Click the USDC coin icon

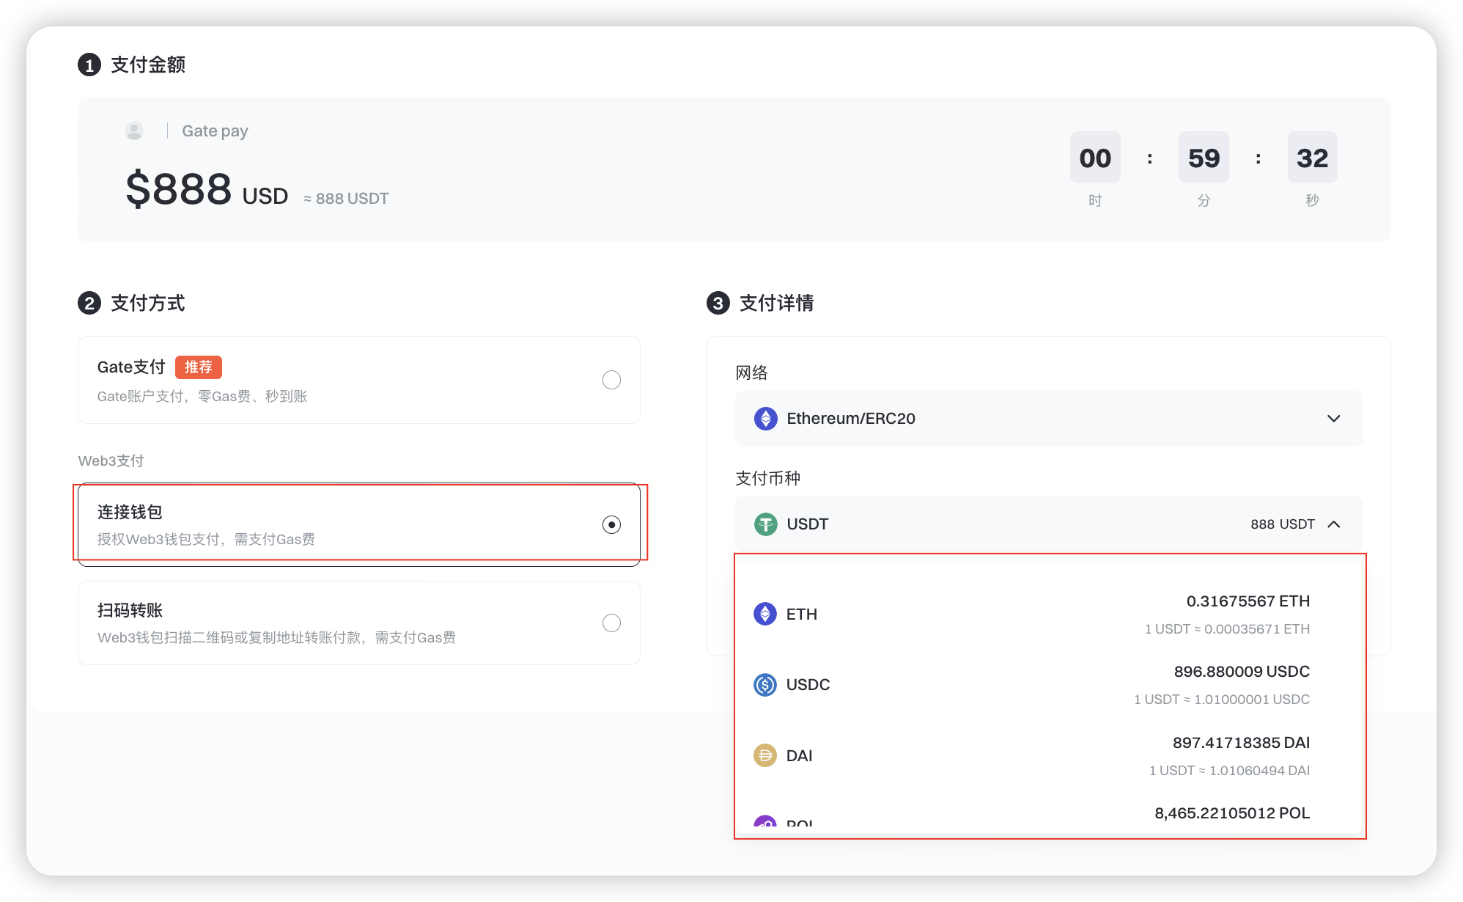(765, 684)
